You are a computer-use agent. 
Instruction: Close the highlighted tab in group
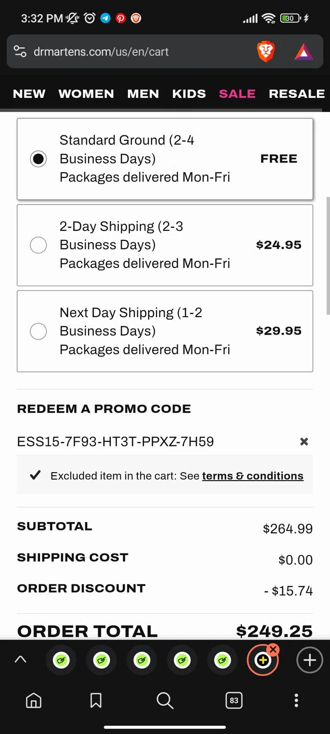(273, 650)
